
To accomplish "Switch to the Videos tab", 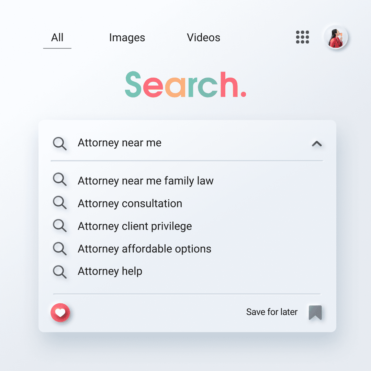I will click(x=203, y=38).
